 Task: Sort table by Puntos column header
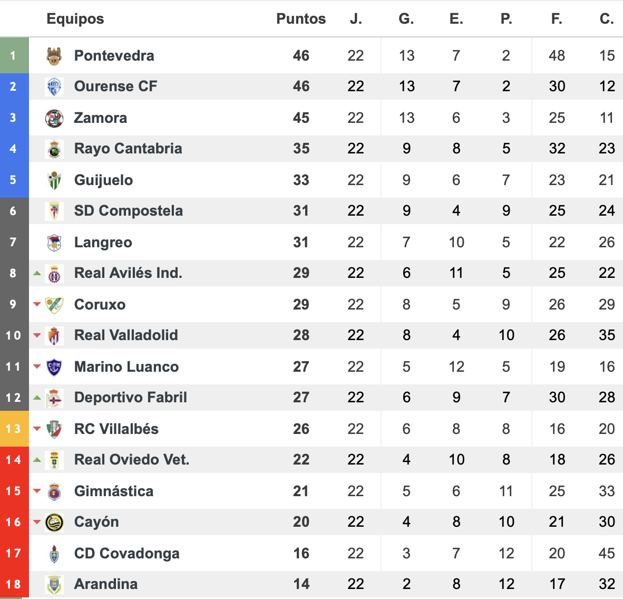301,18
